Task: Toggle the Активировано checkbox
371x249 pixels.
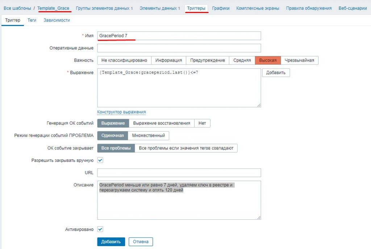Action: pos(100,229)
